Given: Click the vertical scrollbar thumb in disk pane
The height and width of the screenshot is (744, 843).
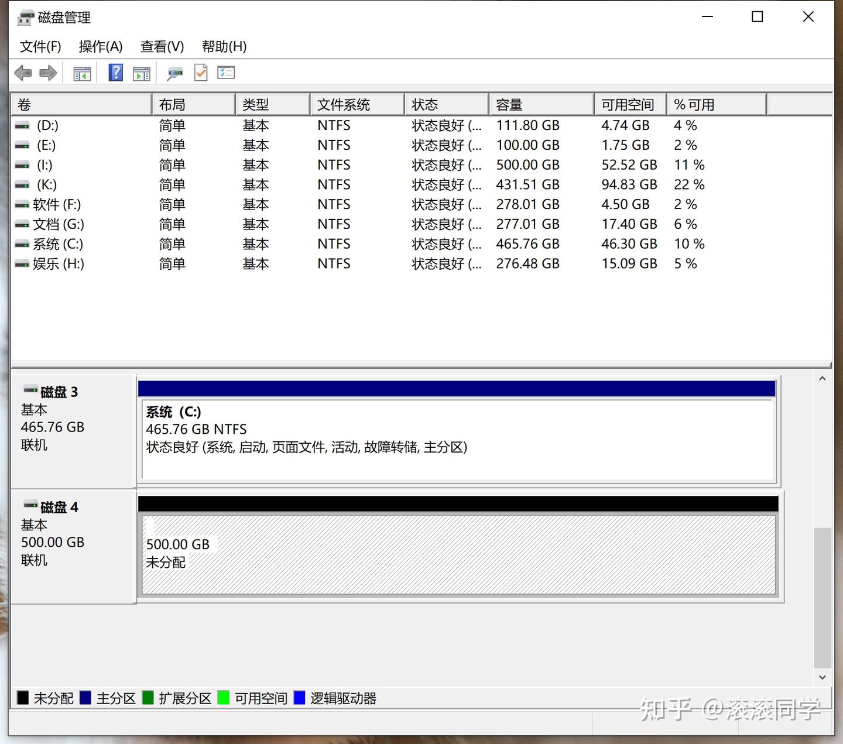Looking at the screenshot, I should tap(823, 598).
